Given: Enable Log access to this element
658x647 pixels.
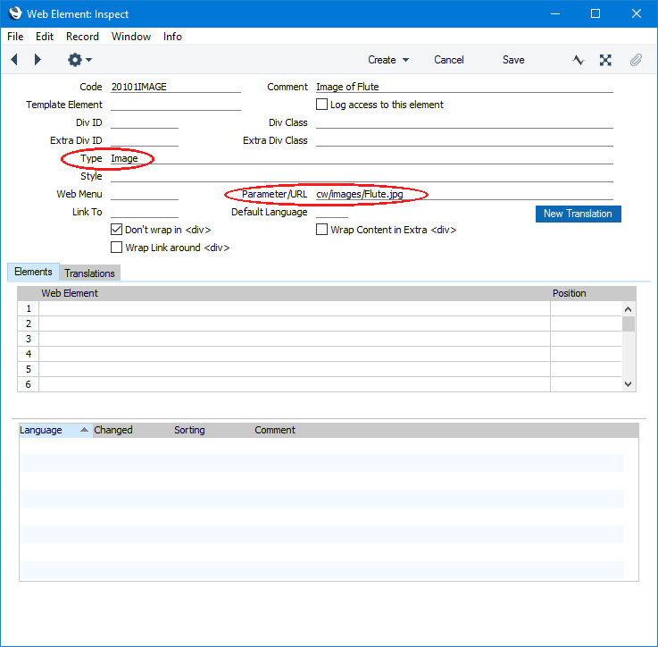Looking at the screenshot, I should pyautogui.click(x=321, y=105).
